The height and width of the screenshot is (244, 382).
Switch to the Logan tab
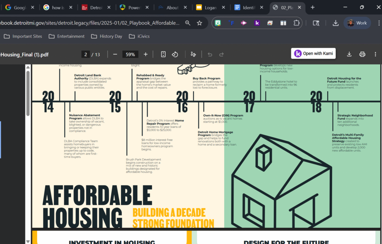point(209,7)
